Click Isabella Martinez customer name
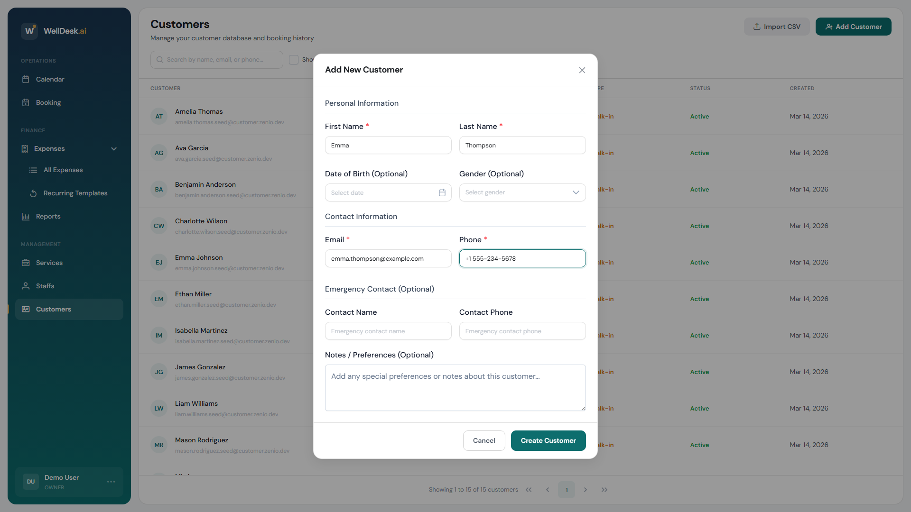 (x=201, y=330)
